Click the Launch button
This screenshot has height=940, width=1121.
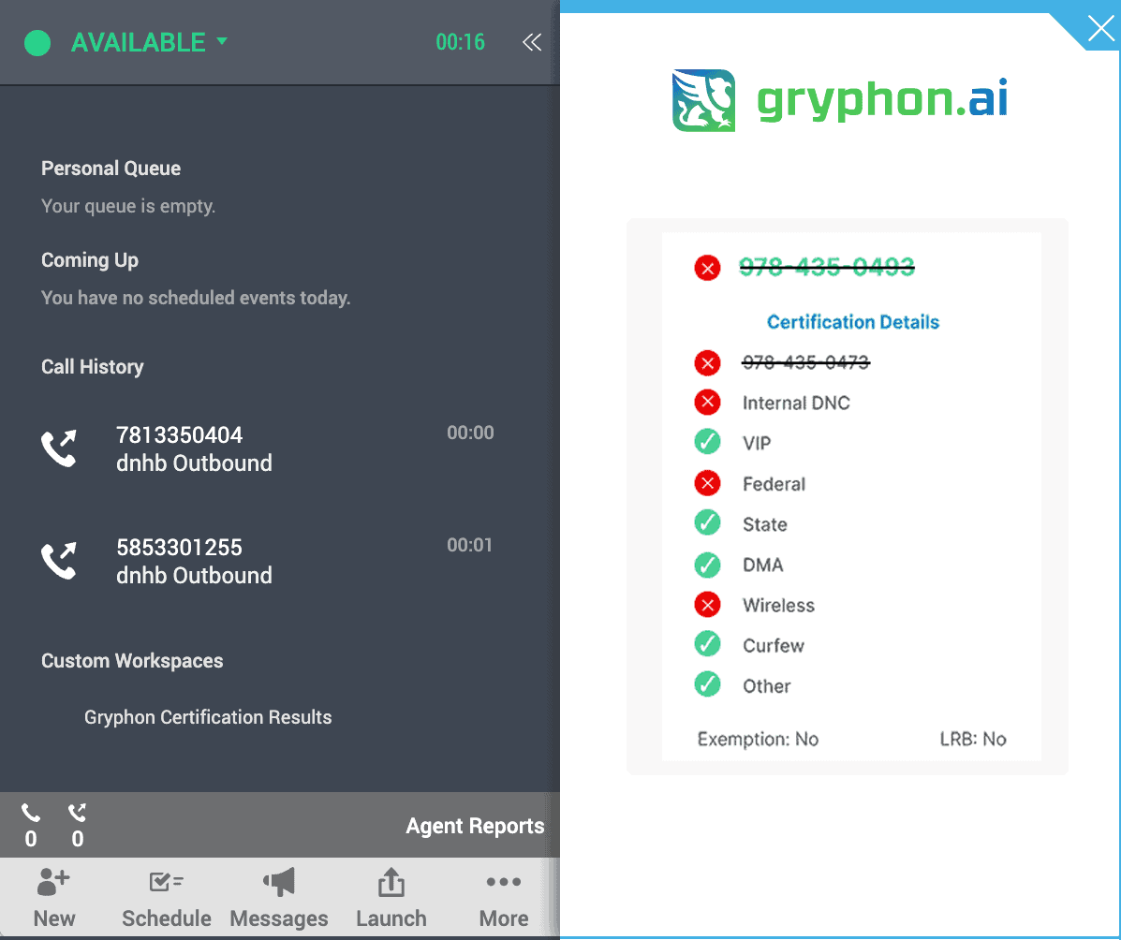[x=391, y=898]
